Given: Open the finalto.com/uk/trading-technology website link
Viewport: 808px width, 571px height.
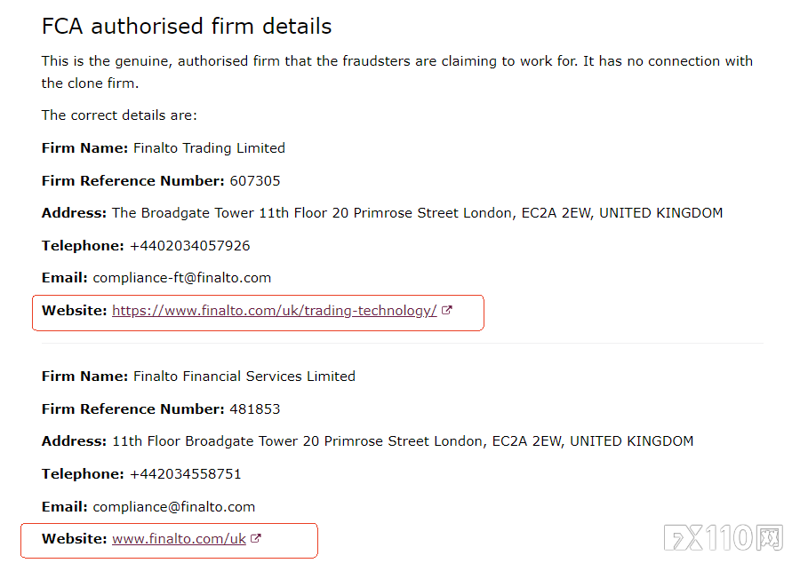Looking at the screenshot, I should coord(274,311).
